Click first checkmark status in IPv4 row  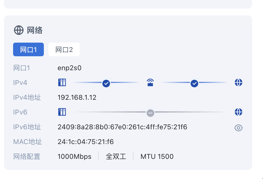[106, 83]
